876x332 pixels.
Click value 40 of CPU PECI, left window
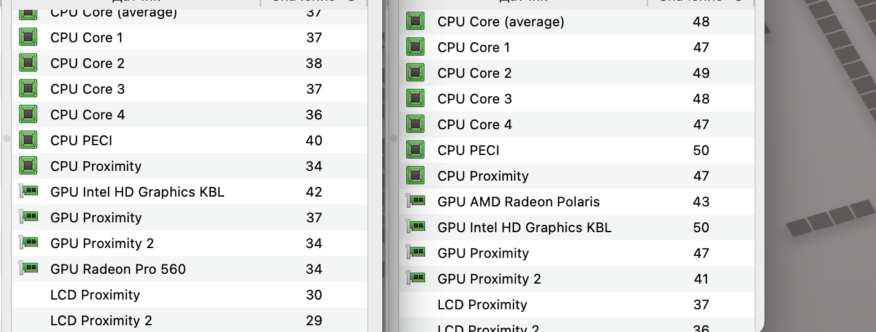point(314,140)
